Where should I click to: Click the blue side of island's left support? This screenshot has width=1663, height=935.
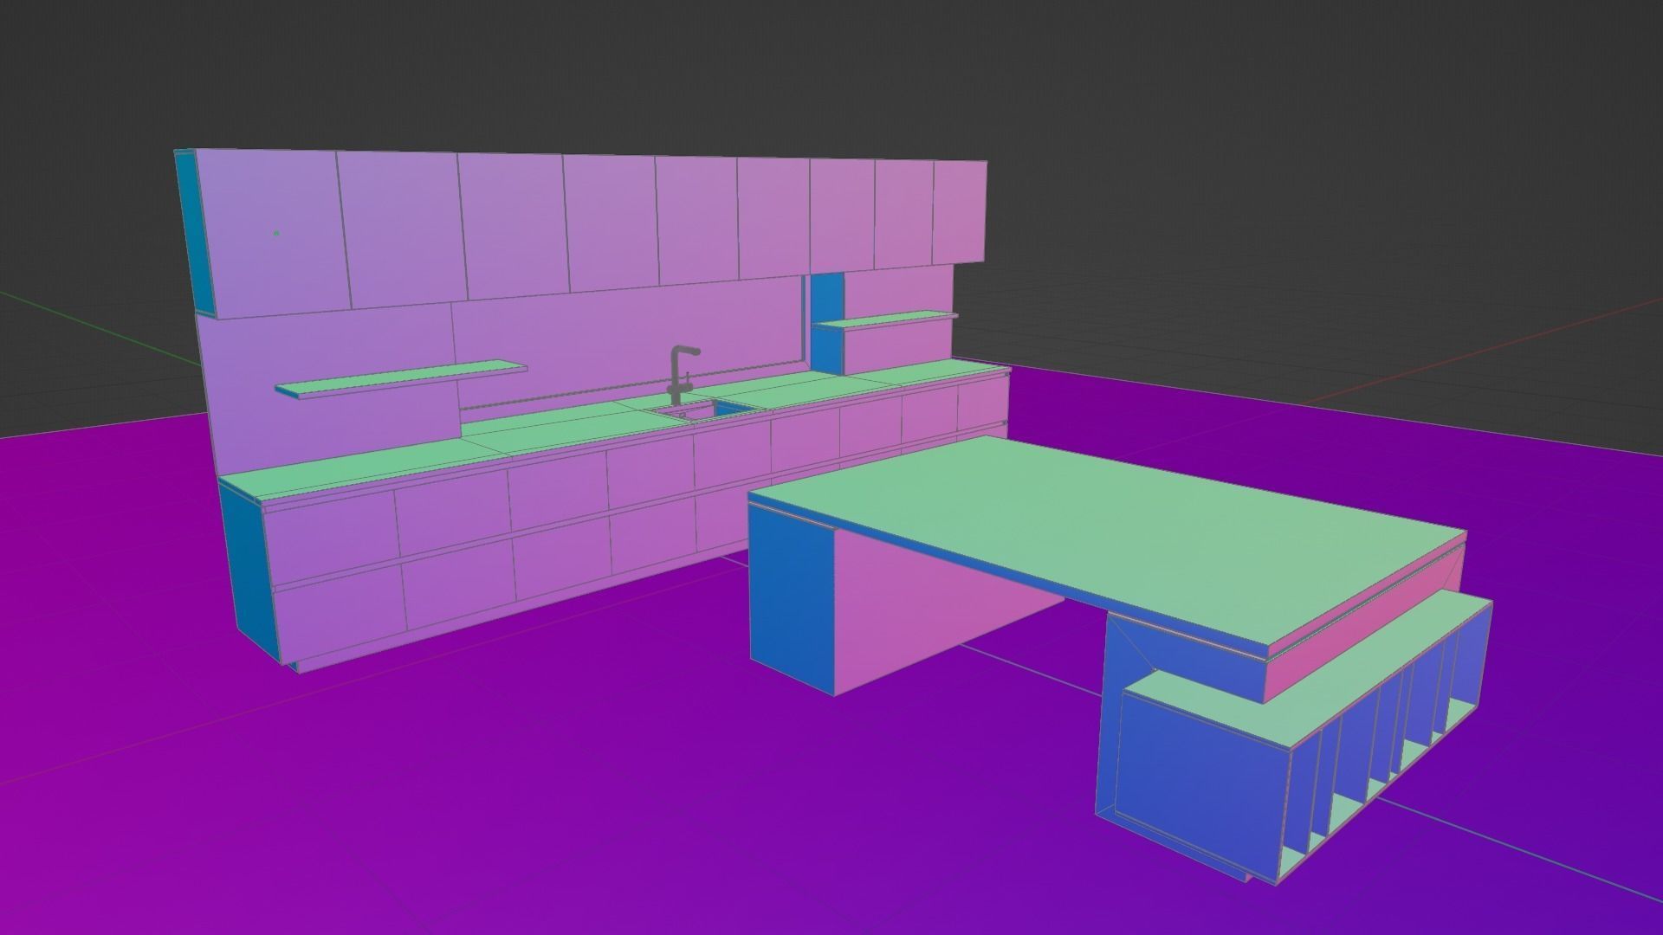(x=793, y=597)
